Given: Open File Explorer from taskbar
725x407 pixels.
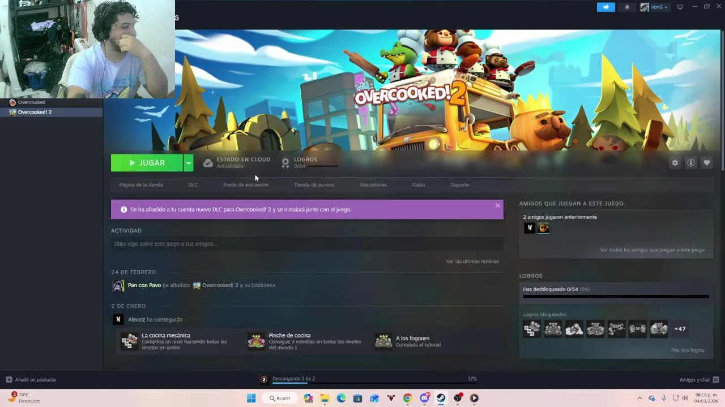Looking at the screenshot, I should 325,398.
